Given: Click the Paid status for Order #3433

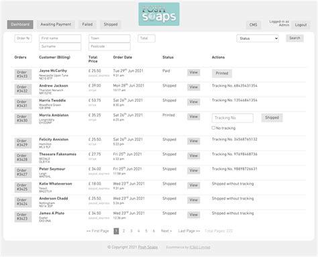Looking at the screenshot, I should tap(166, 71).
